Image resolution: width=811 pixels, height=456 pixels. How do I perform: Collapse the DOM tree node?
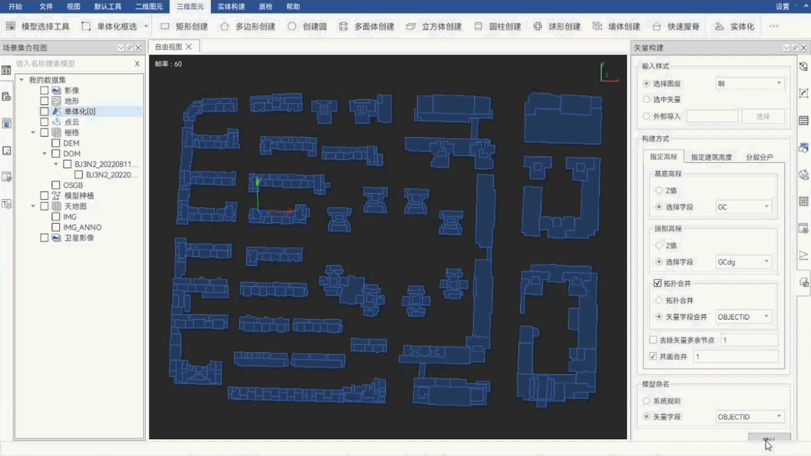coord(44,153)
